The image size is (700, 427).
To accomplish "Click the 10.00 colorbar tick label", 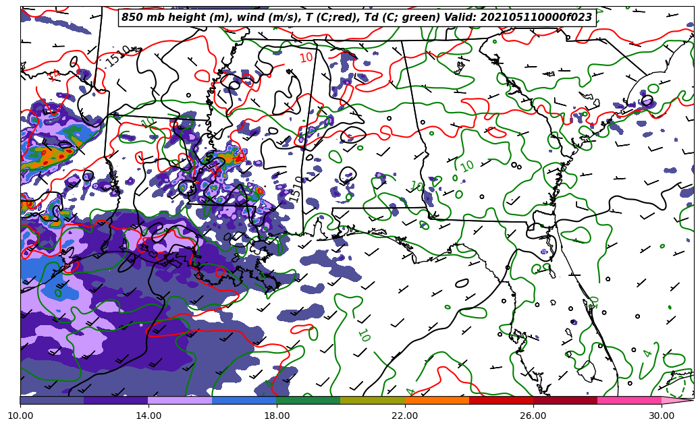I will pyautogui.click(x=20, y=416).
